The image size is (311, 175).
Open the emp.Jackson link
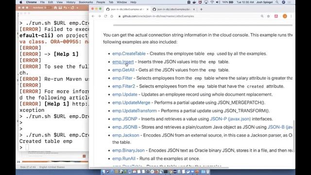[x=126, y=135]
